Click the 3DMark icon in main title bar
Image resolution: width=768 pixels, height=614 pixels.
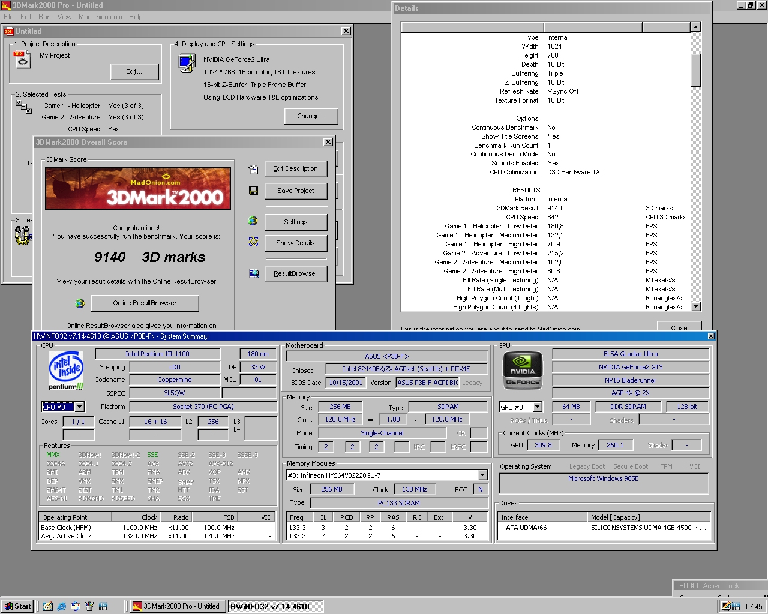click(6, 5)
